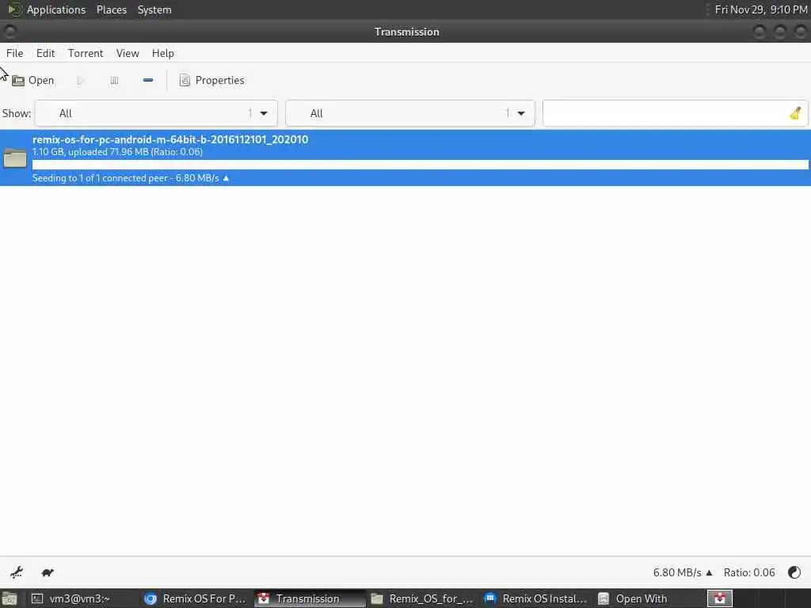This screenshot has width=811, height=608.
Task: Switch to Remix OS Instal... window
Action: pyautogui.click(x=536, y=598)
